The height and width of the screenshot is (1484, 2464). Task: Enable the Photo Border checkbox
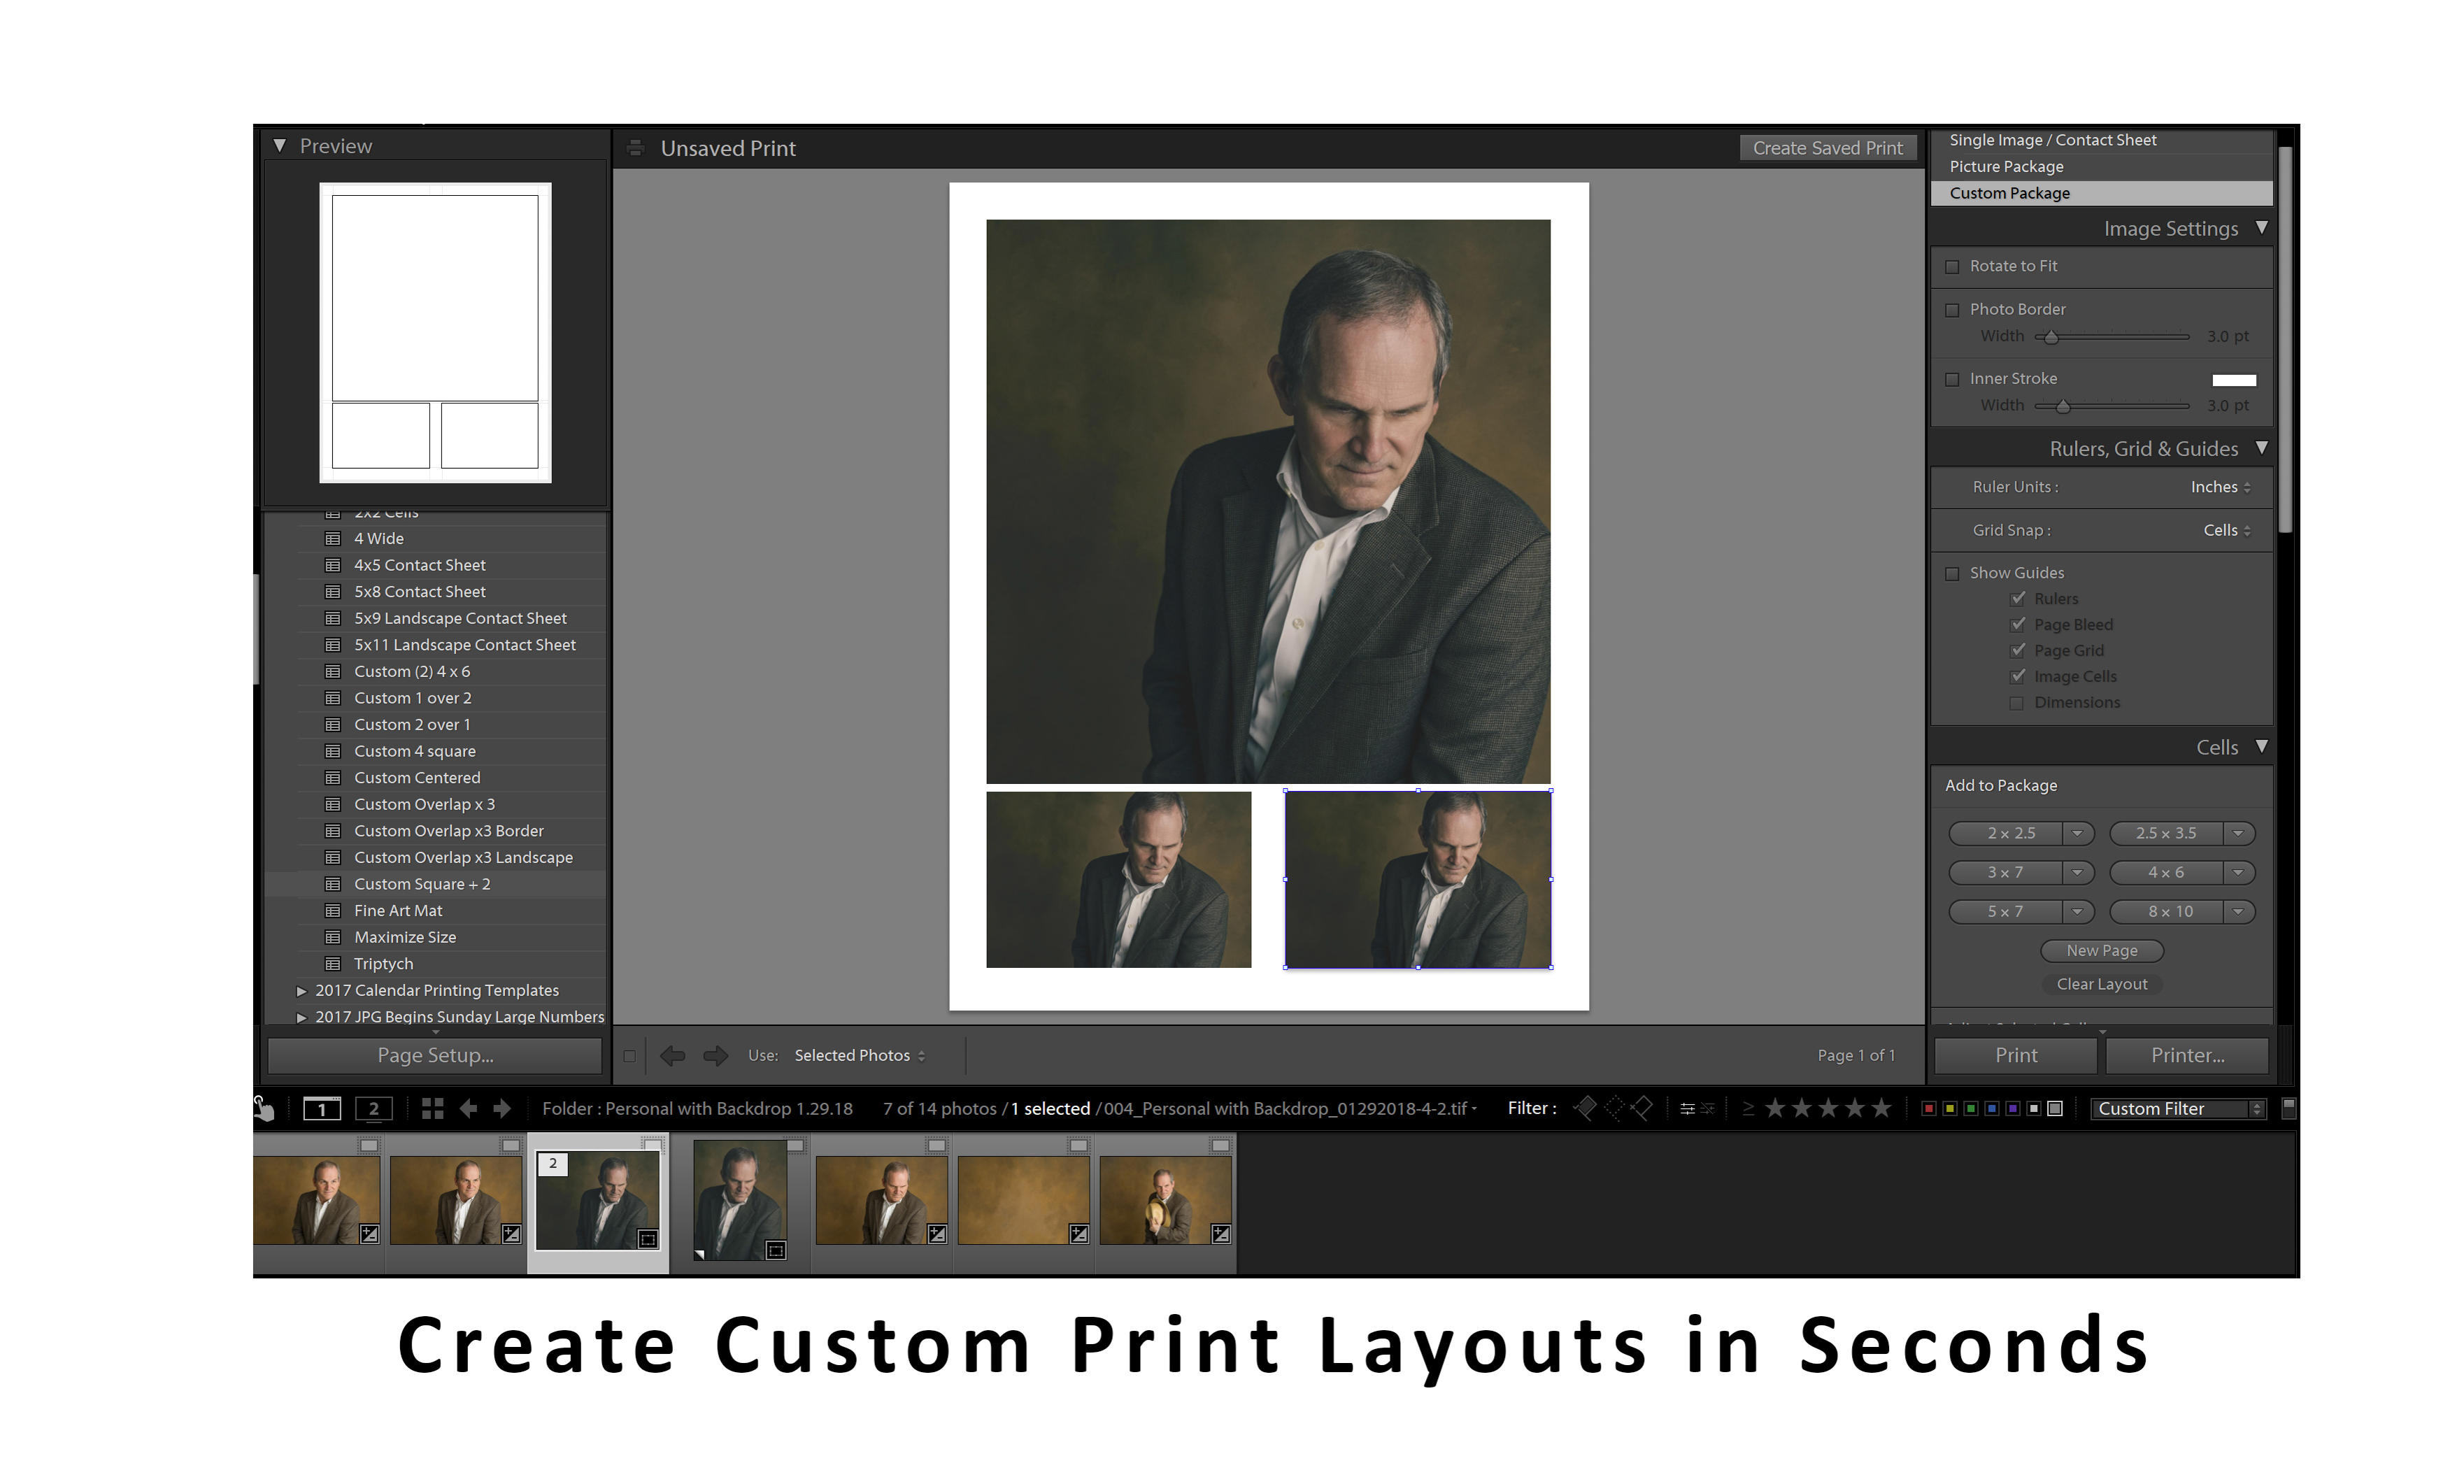pyautogui.click(x=1952, y=310)
